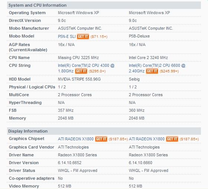Click GET IT button for Core 2 4300 CPU

pos(81,71)
